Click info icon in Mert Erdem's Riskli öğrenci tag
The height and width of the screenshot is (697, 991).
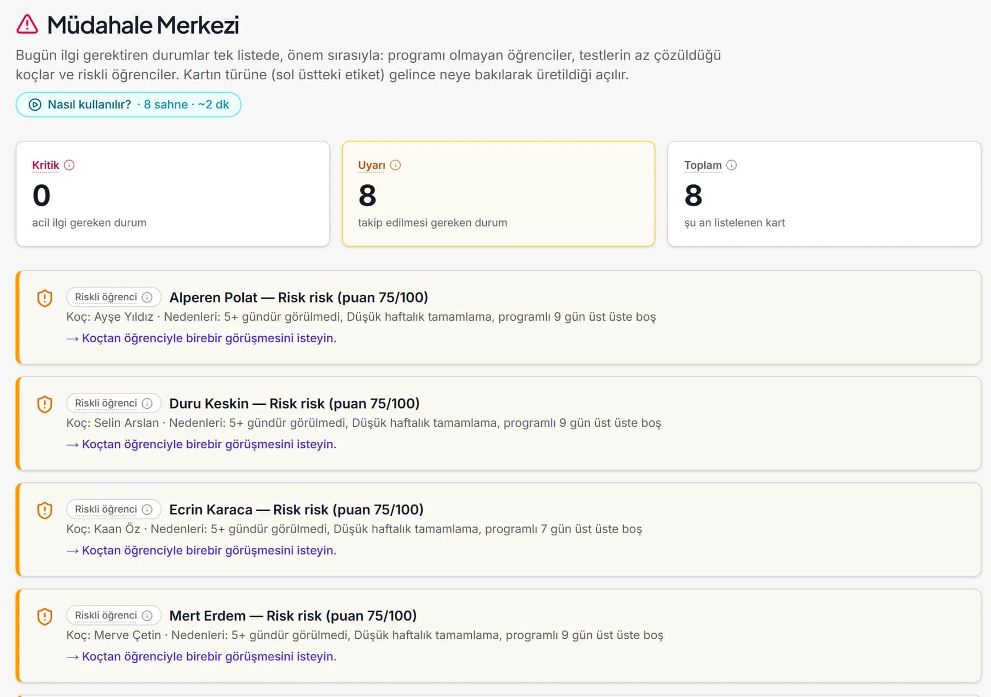(x=147, y=616)
